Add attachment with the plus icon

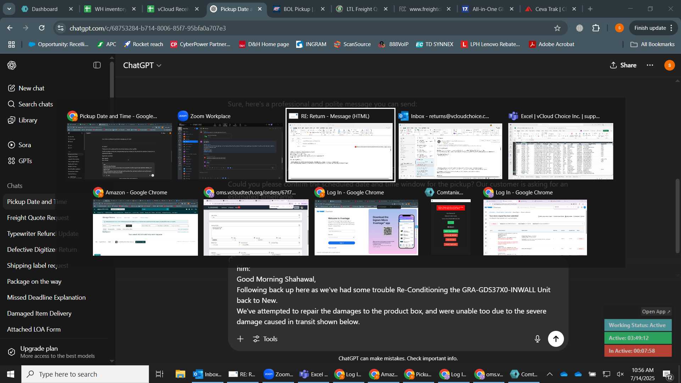(240, 339)
